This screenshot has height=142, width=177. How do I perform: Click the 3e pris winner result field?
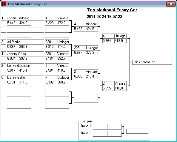pyautogui.click(x=137, y=131)
